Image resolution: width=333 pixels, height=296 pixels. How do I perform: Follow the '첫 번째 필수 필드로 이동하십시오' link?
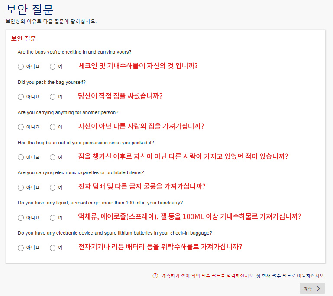tap(290, 276)
